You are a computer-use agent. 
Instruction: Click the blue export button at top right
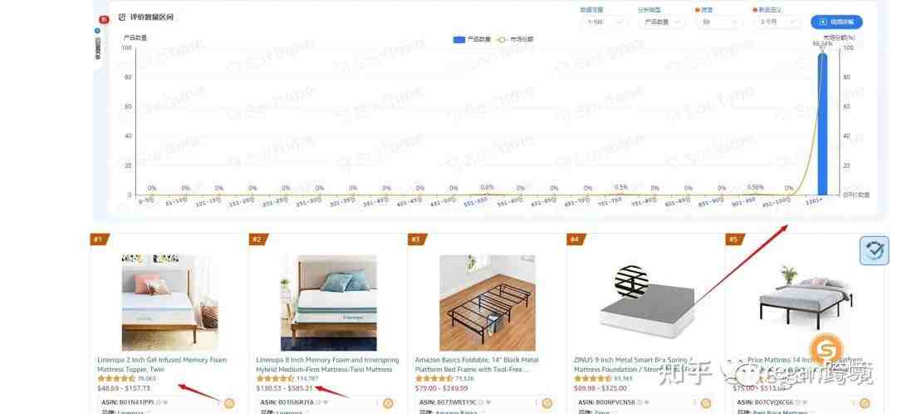pyautogui.click(x=836, y=22)
